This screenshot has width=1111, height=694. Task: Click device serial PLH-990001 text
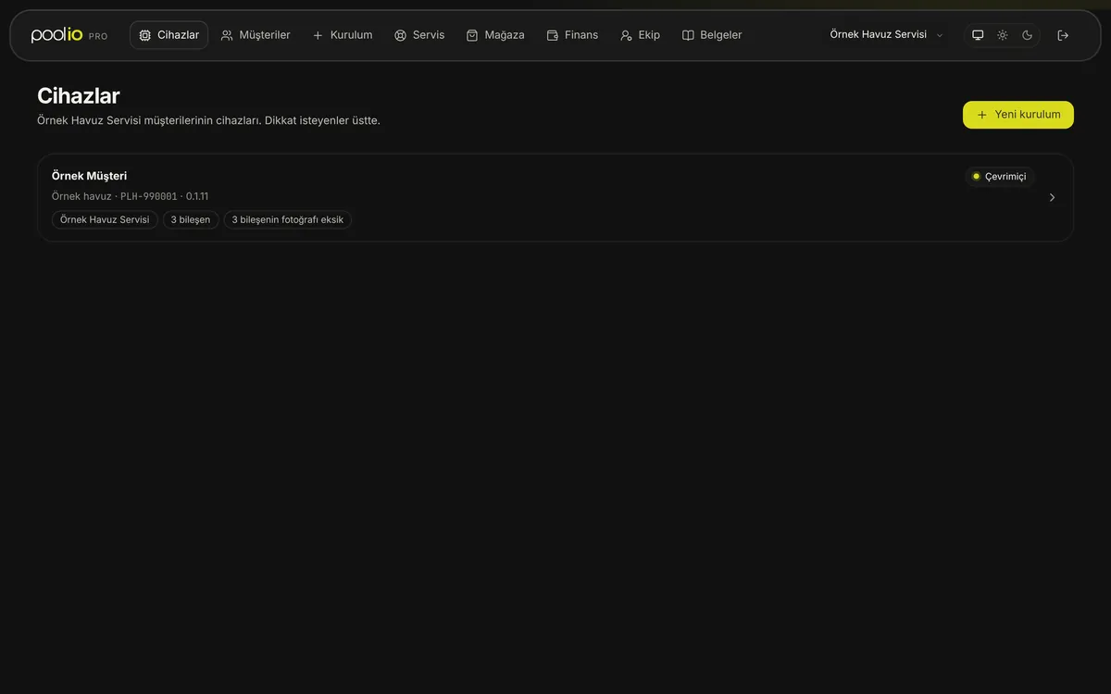[x=149, y=196]
